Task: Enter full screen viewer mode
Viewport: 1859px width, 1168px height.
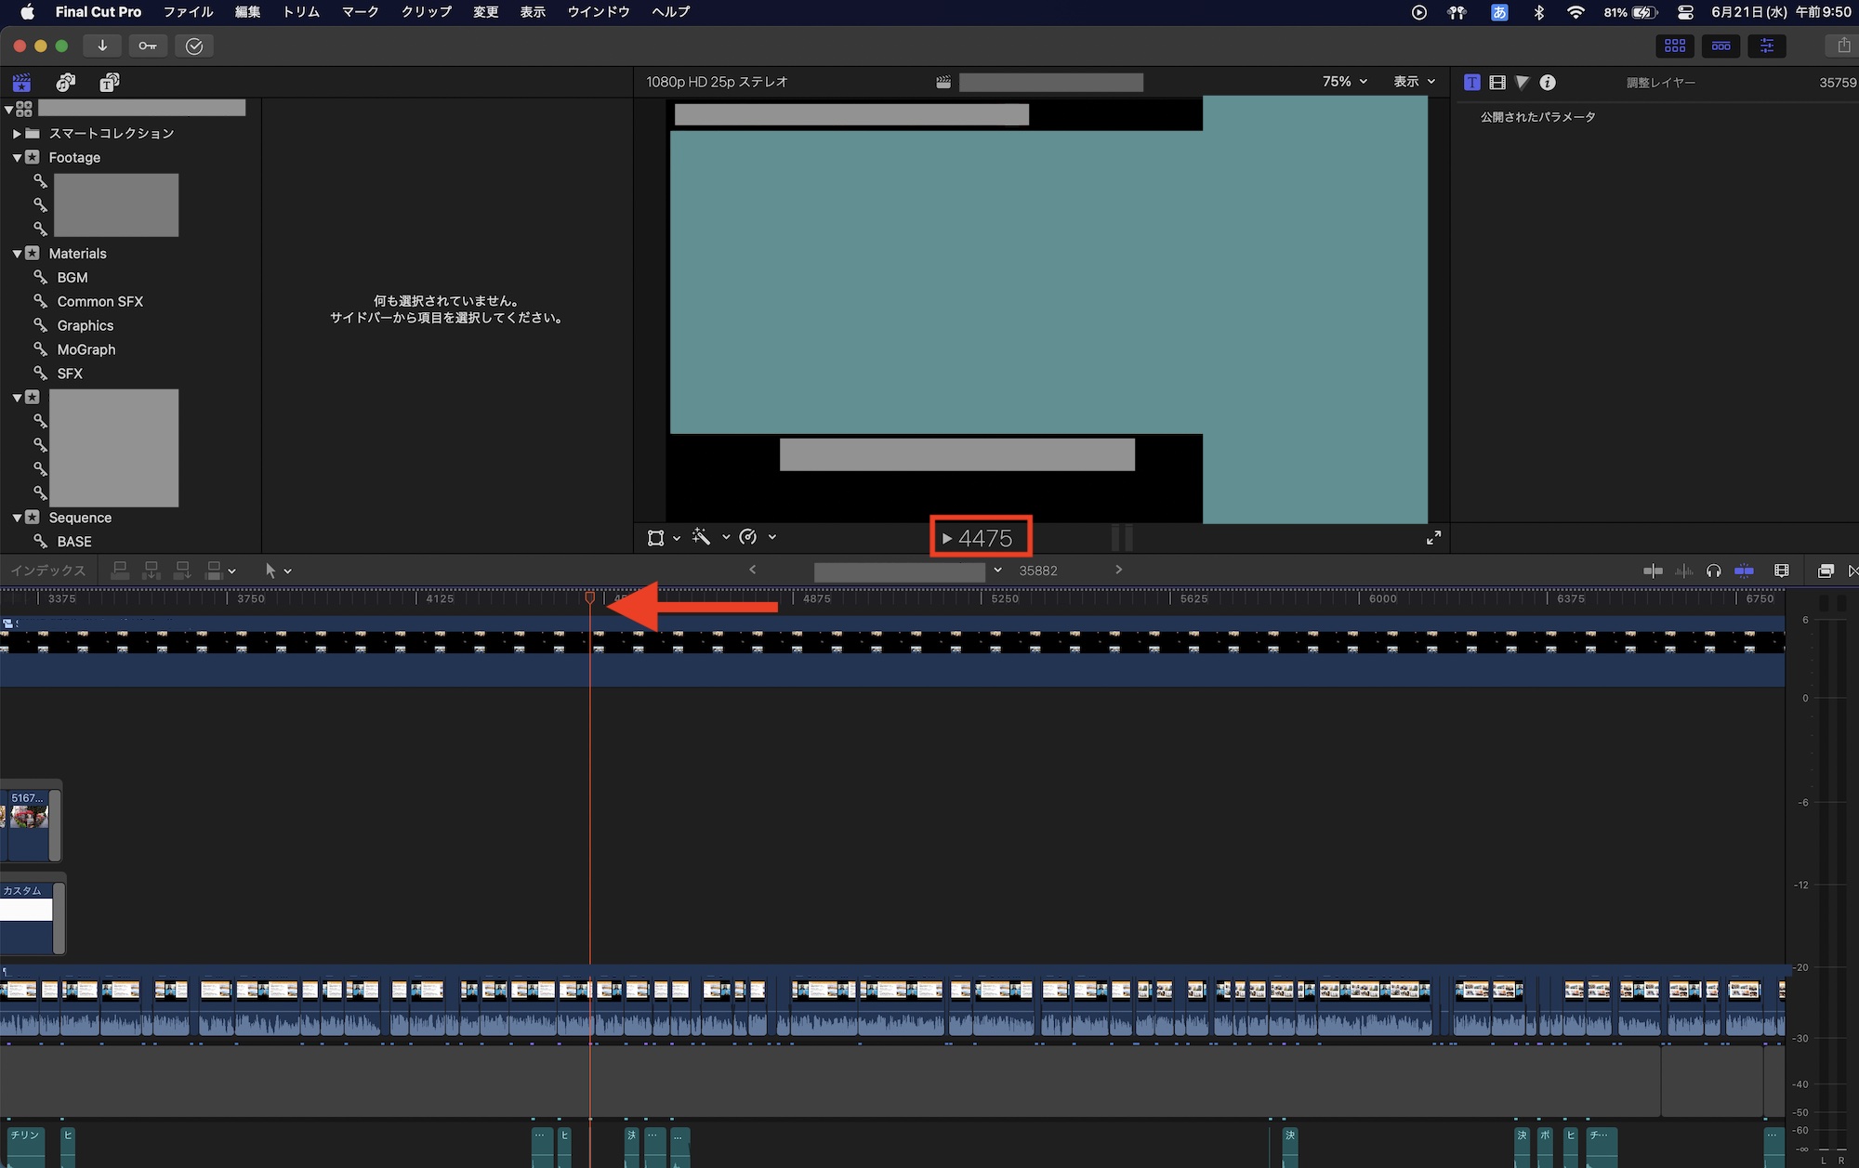Action: coord(1433,538)
